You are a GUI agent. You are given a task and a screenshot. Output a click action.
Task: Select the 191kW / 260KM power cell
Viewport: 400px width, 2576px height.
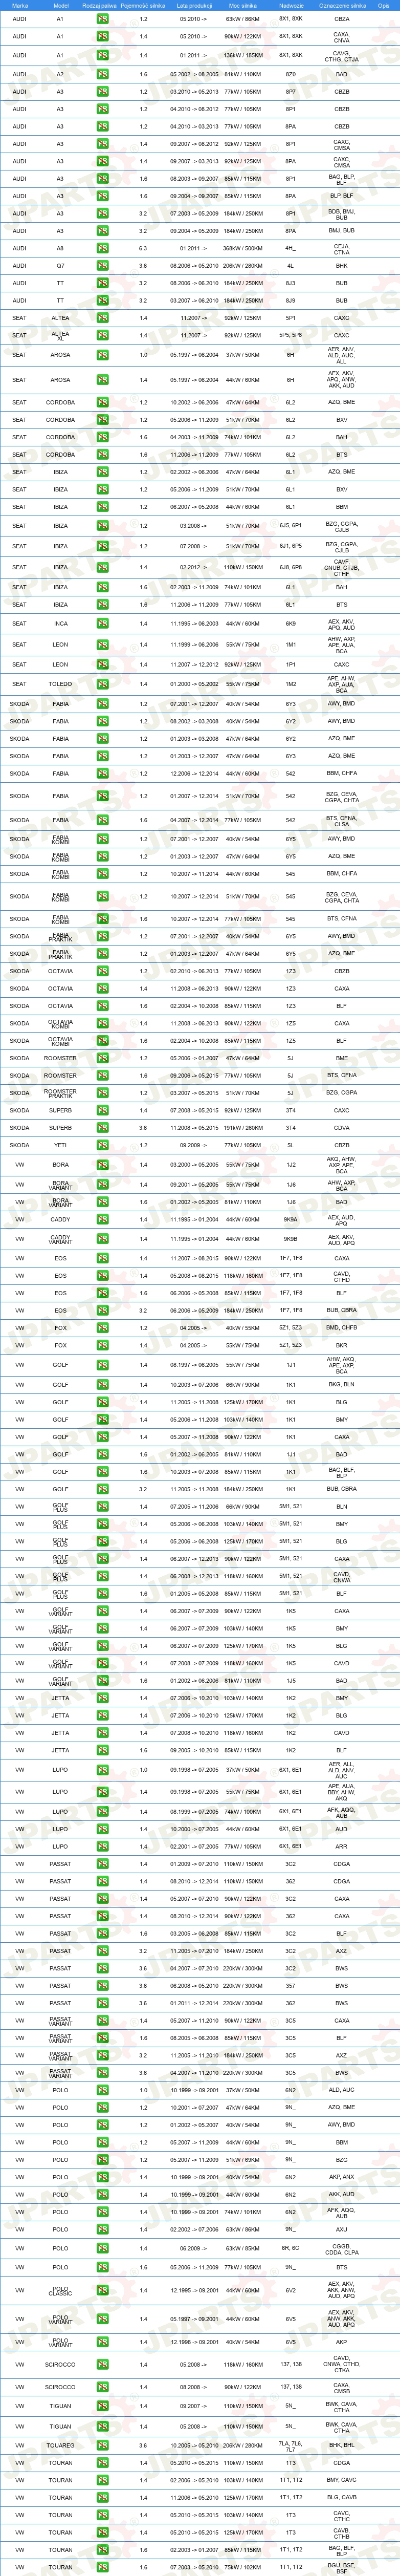click(243, 1127)
